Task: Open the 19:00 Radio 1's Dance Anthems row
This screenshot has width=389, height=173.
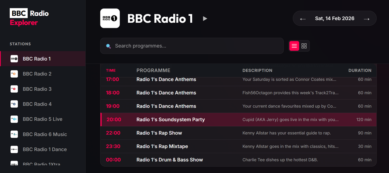Action: (238, 106)
